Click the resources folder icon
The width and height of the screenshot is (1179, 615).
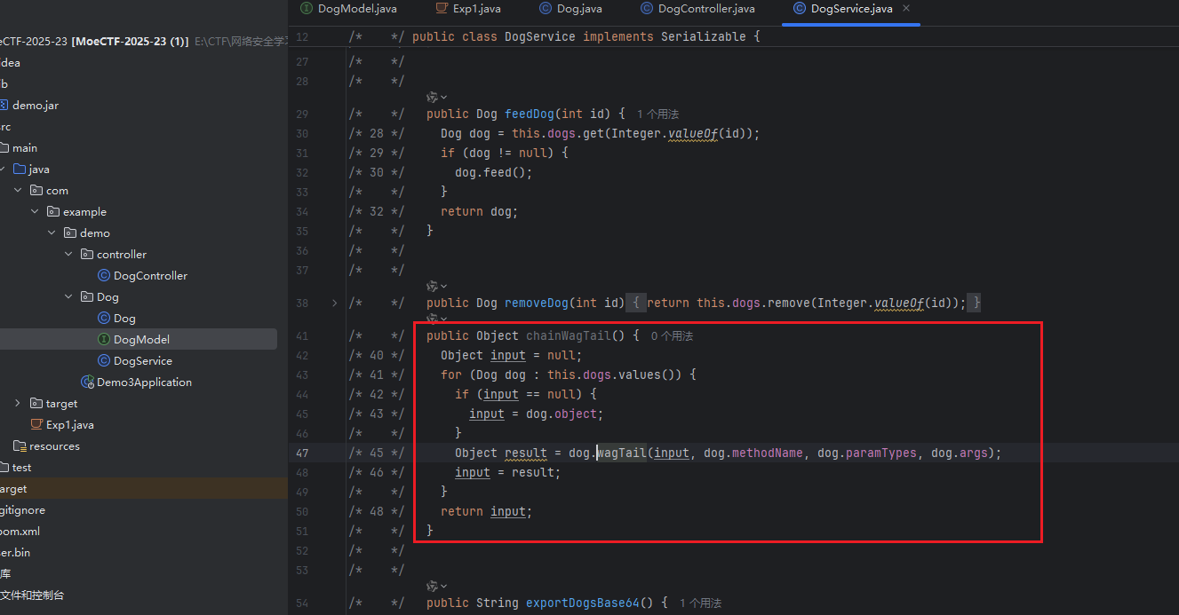20,446
